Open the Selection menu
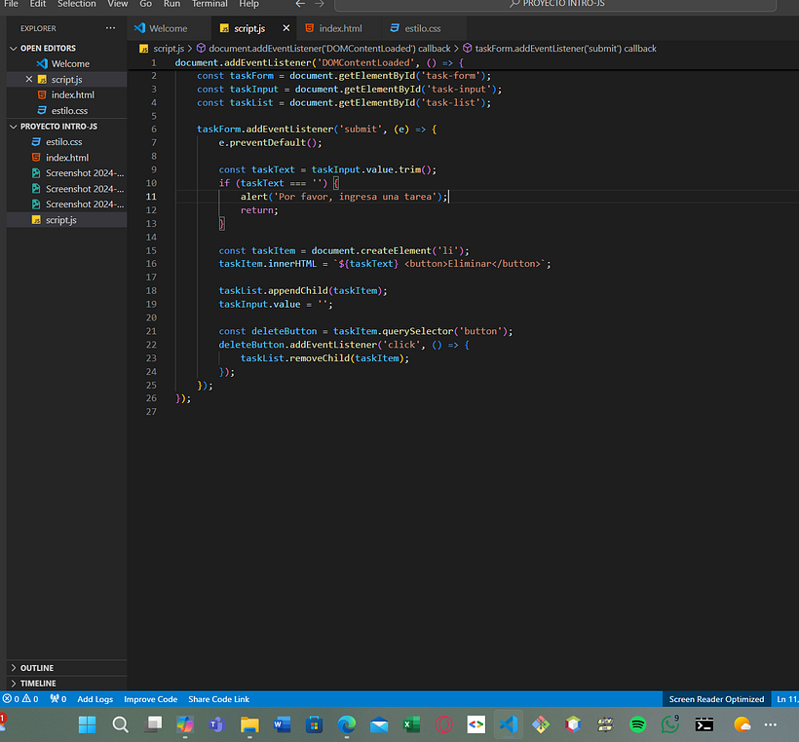 [x=76, y=4]
